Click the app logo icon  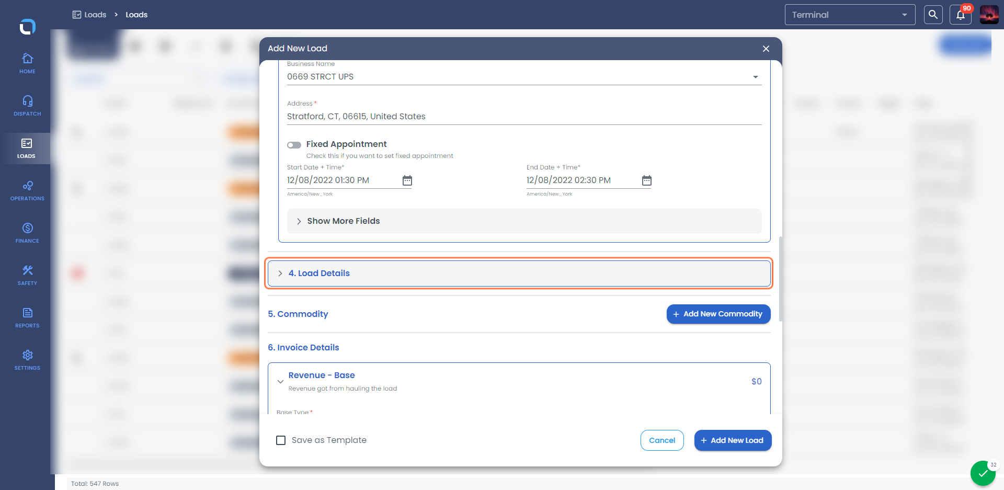(27, 26)
